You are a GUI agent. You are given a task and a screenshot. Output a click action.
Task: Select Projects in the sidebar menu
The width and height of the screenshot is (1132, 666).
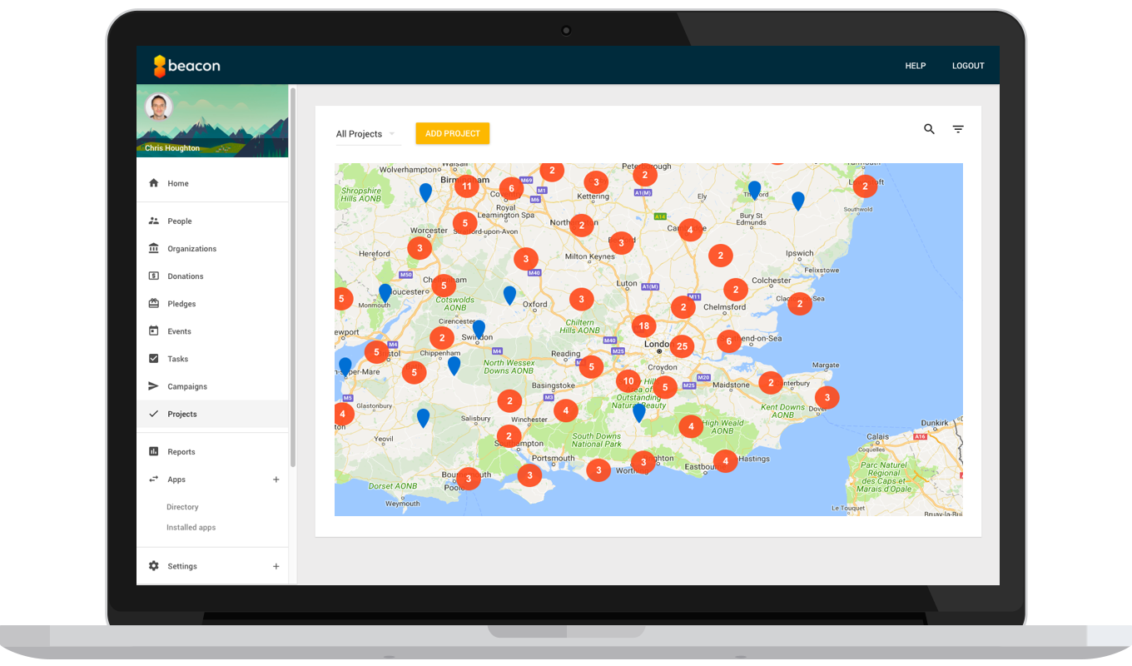[x=182, y=414]
